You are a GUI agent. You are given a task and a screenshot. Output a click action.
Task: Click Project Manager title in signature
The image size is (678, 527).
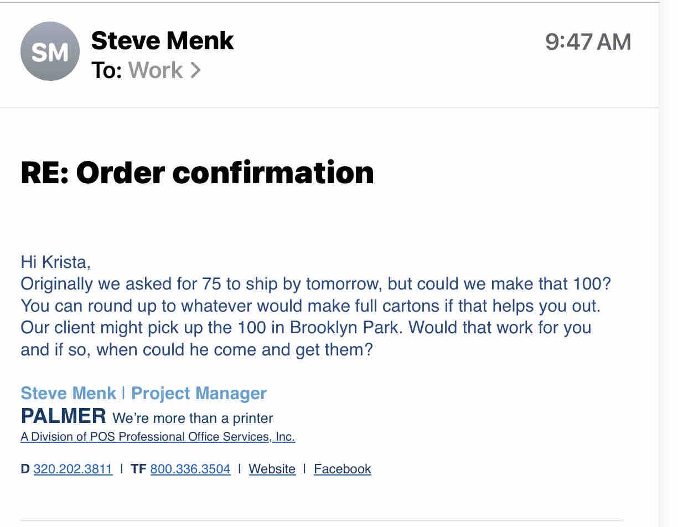coord(199,393)
